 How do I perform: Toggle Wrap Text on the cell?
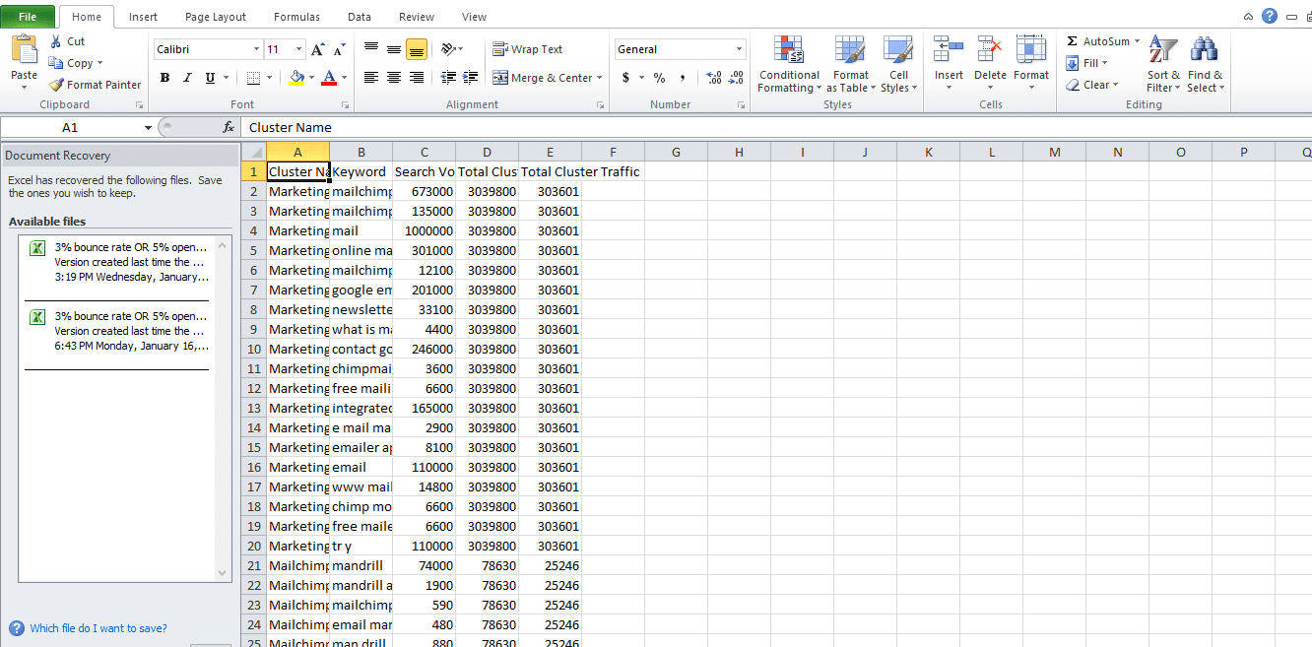coord(527,49)
